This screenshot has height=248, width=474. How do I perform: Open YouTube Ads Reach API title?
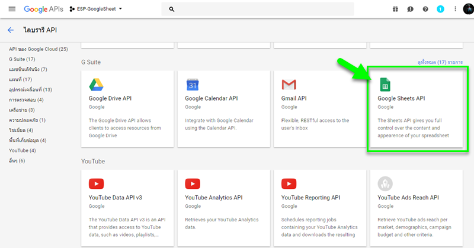pyautogui.click(x=408, y=198)
